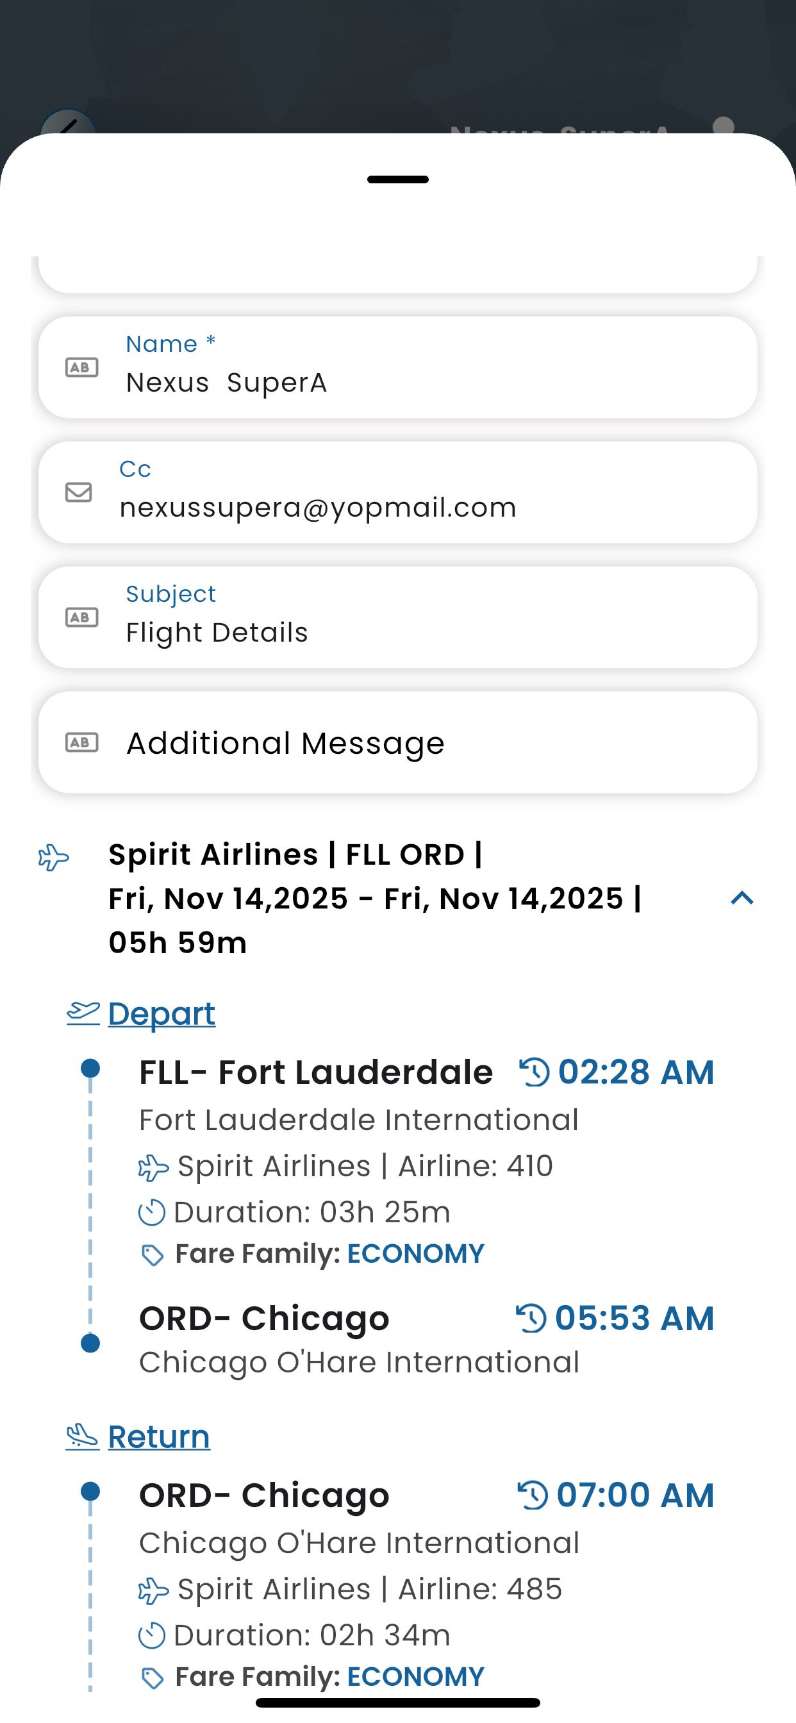
Task: Click the Subject field showing Flight Details
Action: pos(428,631)
